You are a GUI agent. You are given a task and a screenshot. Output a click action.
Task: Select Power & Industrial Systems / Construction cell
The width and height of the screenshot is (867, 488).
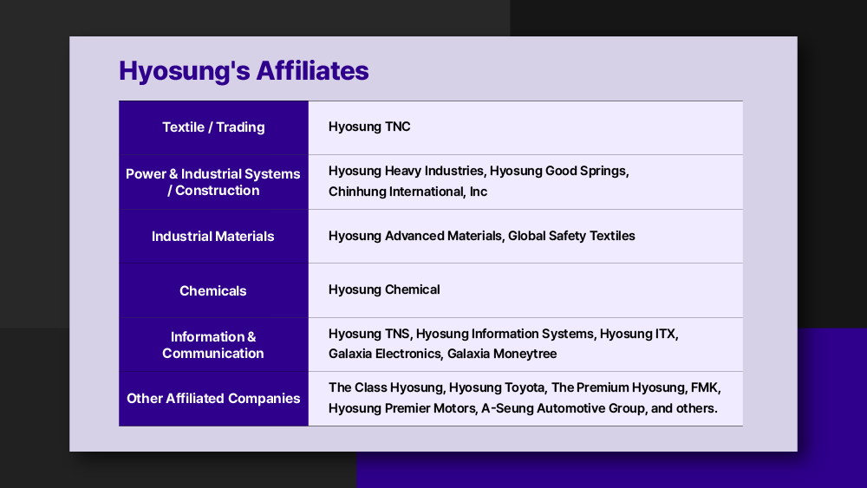[x=213, y=182]
